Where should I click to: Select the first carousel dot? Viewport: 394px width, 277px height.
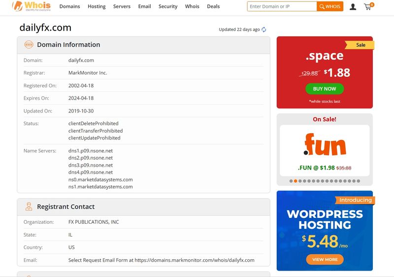coord(291,181)
